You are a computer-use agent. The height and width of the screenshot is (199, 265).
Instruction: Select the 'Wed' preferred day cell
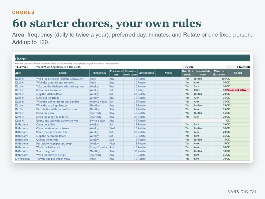(x=116, y=128)
